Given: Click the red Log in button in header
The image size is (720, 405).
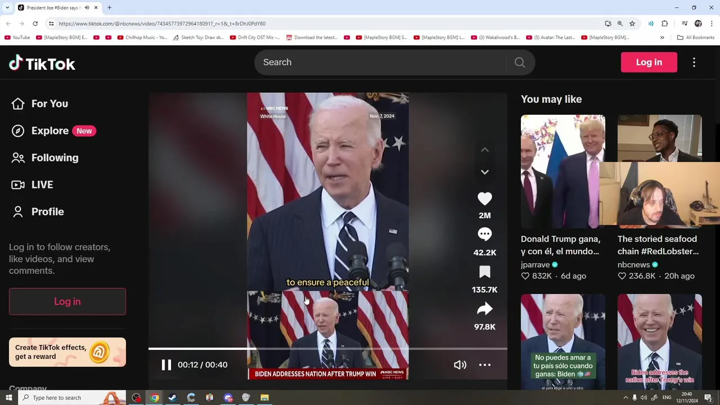Looking at the screenshot, I should (x=649, y=62).
